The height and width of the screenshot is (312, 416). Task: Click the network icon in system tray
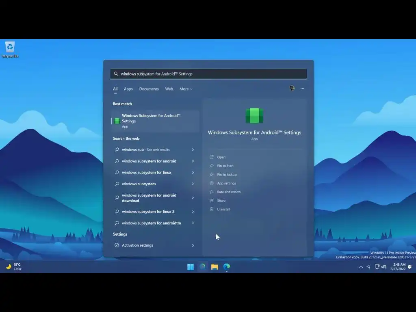377,266
